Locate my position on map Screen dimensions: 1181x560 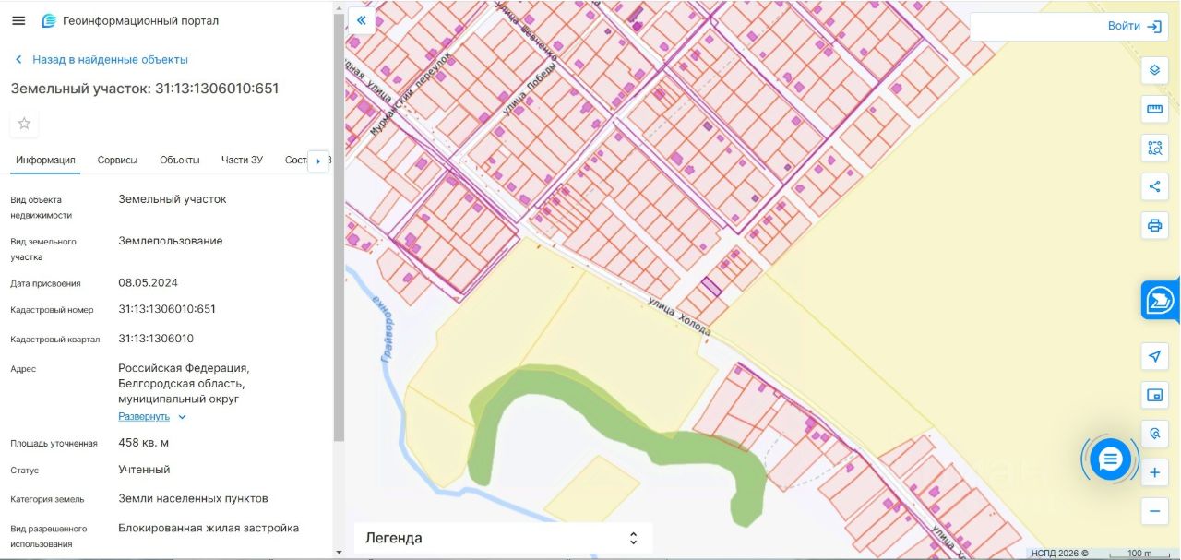coord(1154,356)
